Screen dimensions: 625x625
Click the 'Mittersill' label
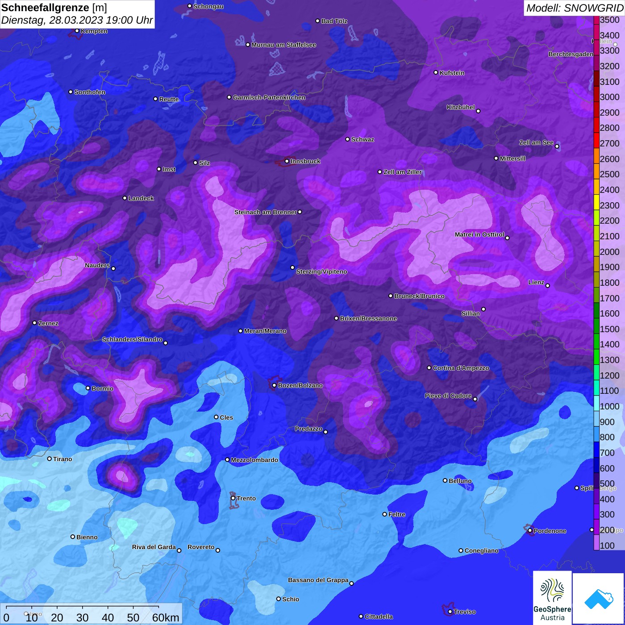point(512,158)
